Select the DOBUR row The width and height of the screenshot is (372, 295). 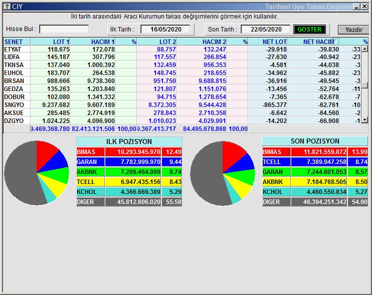coord(182,97)
